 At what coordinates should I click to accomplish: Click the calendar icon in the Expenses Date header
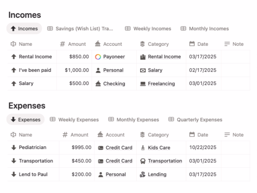(192, 135)
